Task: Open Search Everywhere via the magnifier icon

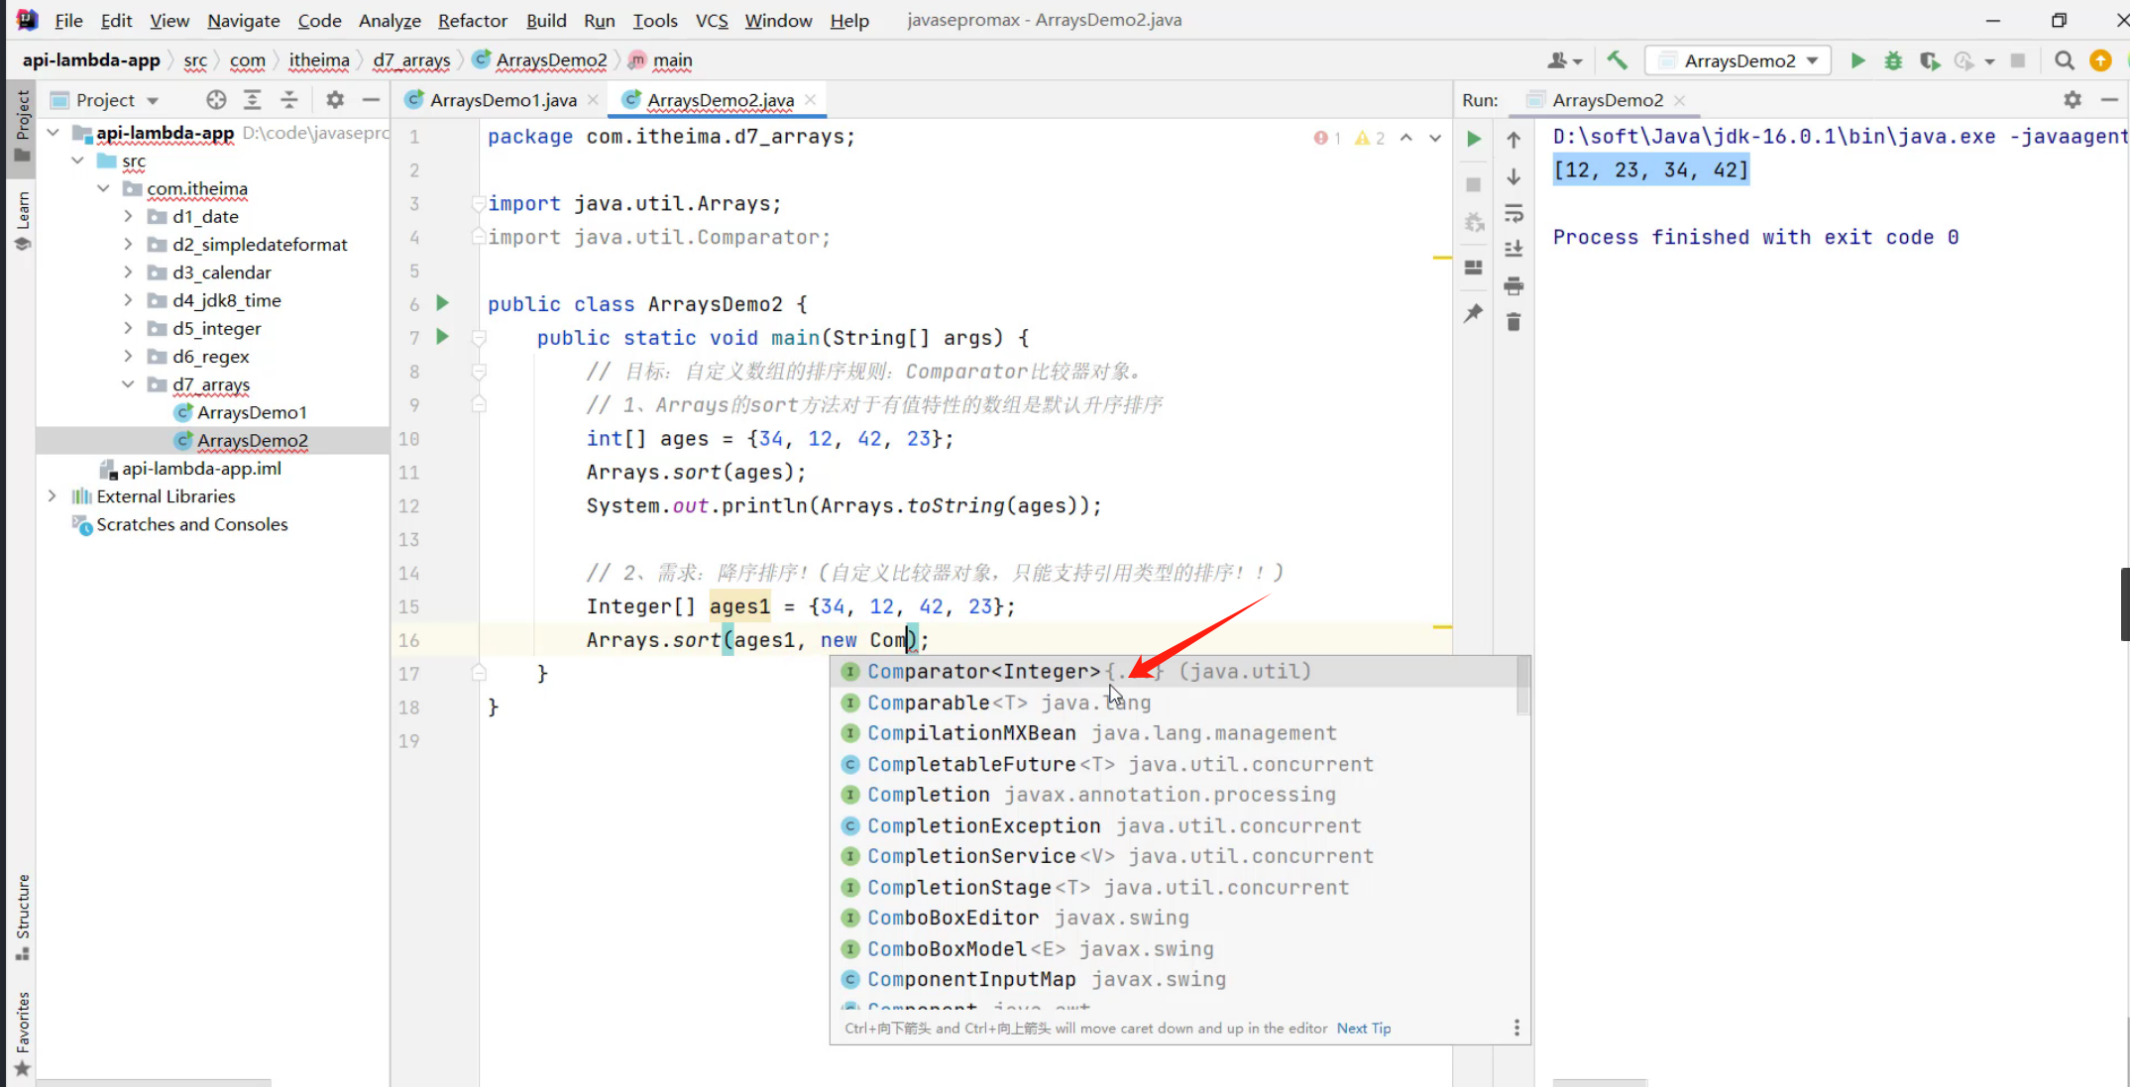Action: point(2064,60)
